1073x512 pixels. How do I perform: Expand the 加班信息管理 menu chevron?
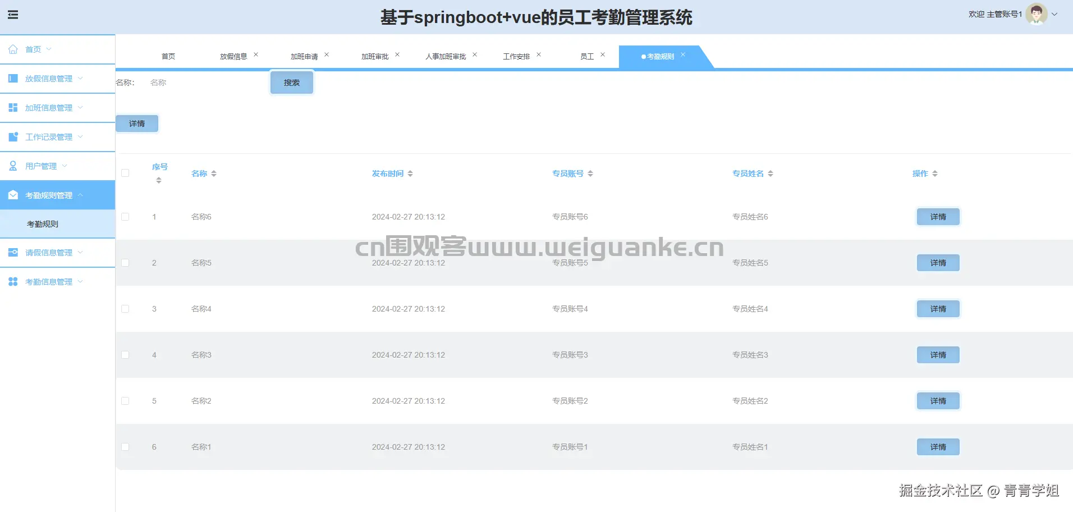80,107
